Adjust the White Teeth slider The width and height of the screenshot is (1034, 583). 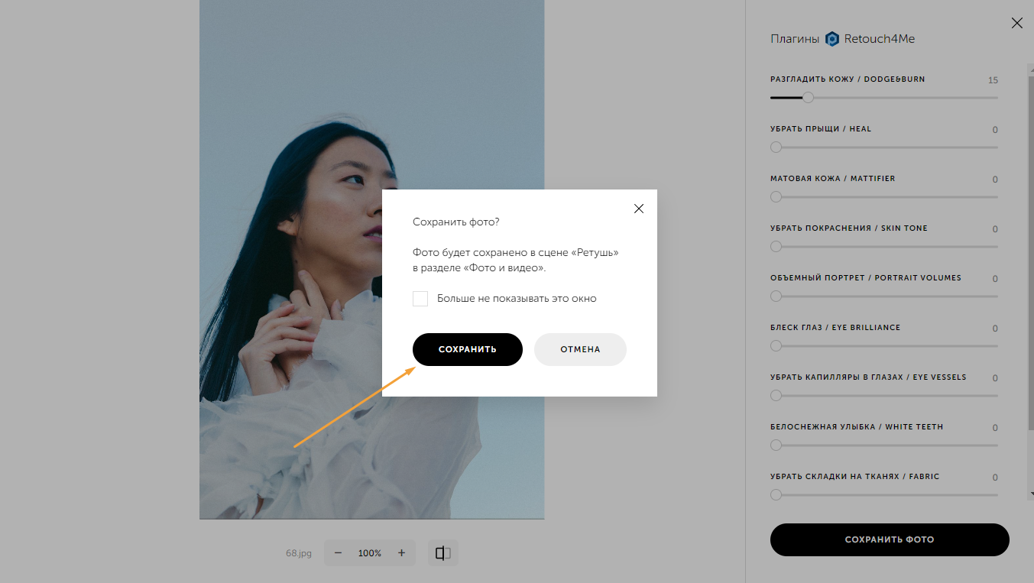coord(884,445)
